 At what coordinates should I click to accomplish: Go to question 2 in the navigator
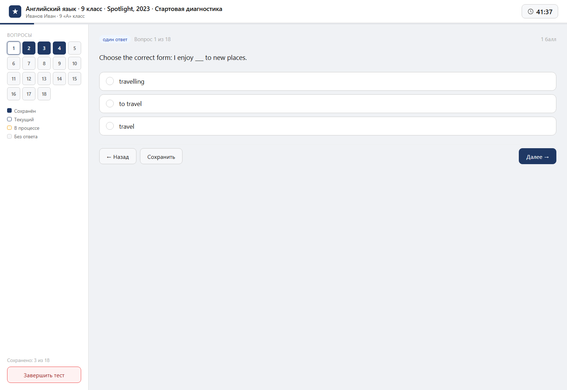29,48
